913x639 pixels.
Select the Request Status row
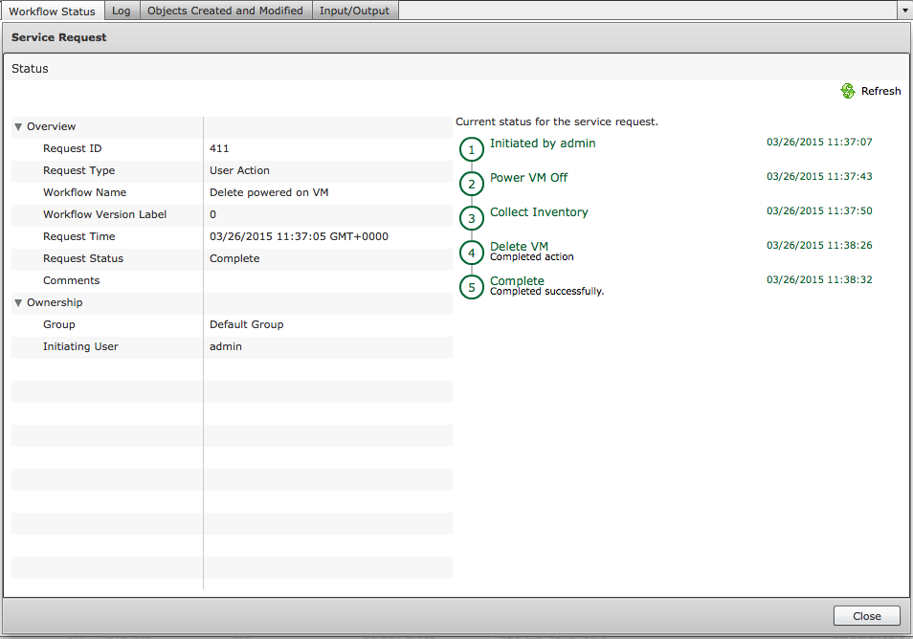click(83, 259)
